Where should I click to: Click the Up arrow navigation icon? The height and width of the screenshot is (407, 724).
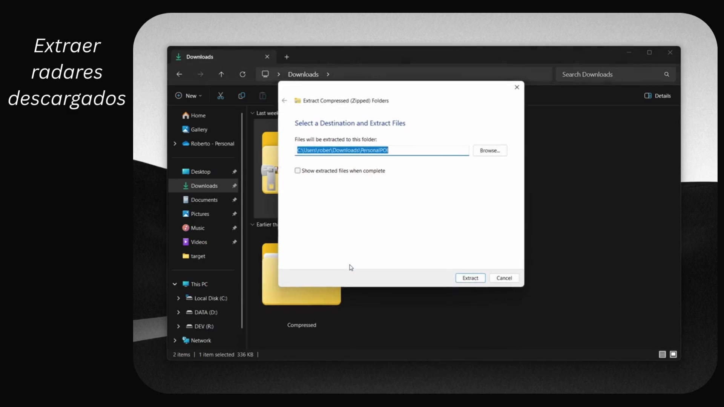pyautogui.click(x=221, y=74)
